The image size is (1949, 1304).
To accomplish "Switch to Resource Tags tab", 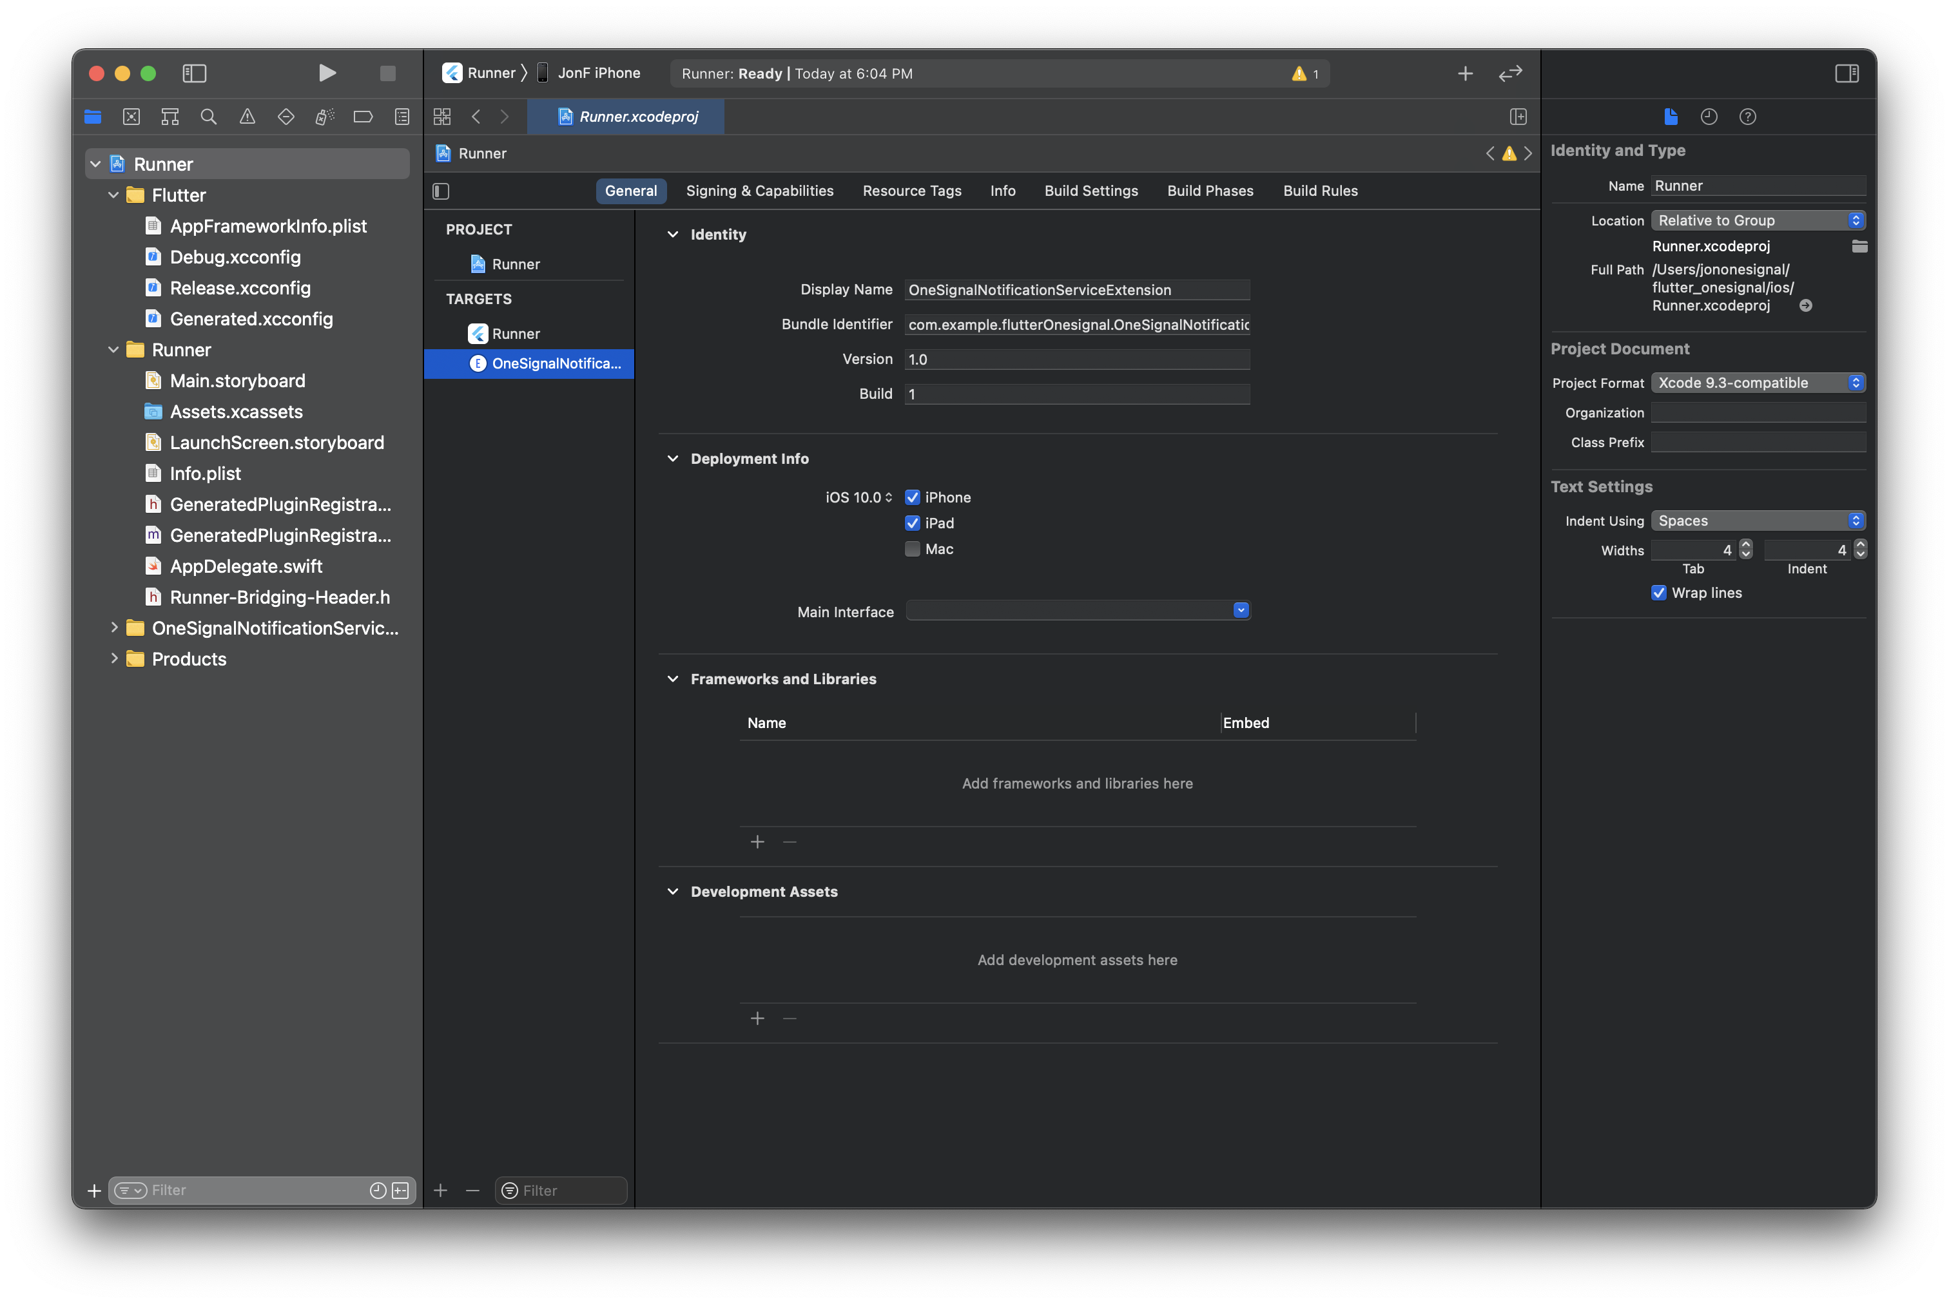I will 912,191.
